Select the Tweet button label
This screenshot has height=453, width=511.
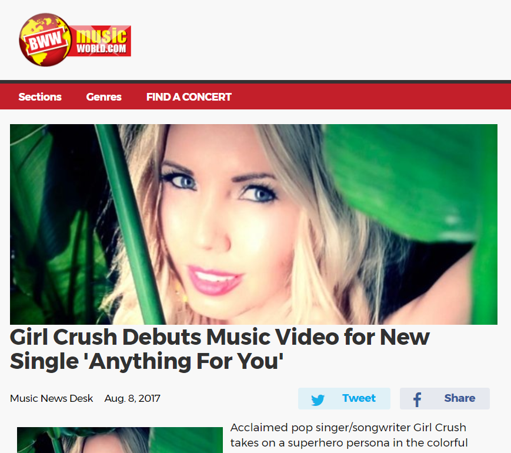[x=359, y=398]
